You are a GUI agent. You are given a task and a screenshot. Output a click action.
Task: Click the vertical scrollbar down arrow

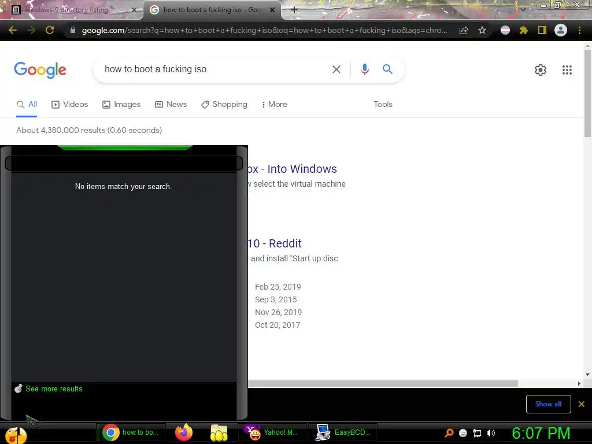587,375
